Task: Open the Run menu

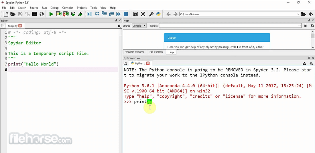Action: [x=44, y=8]
